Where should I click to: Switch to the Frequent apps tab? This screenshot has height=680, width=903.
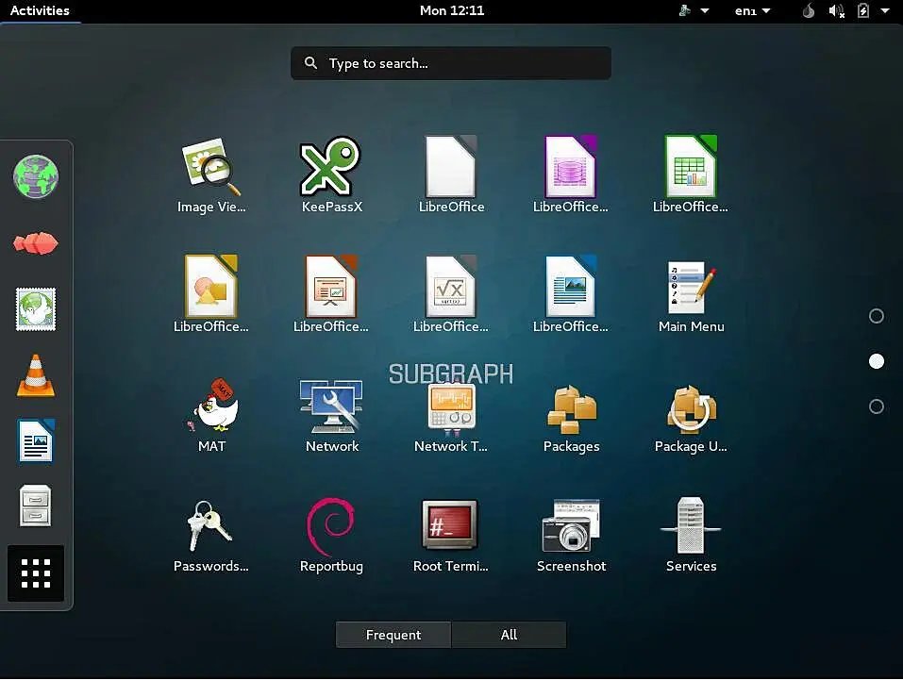pyautogui.click(x=393, y=635)
